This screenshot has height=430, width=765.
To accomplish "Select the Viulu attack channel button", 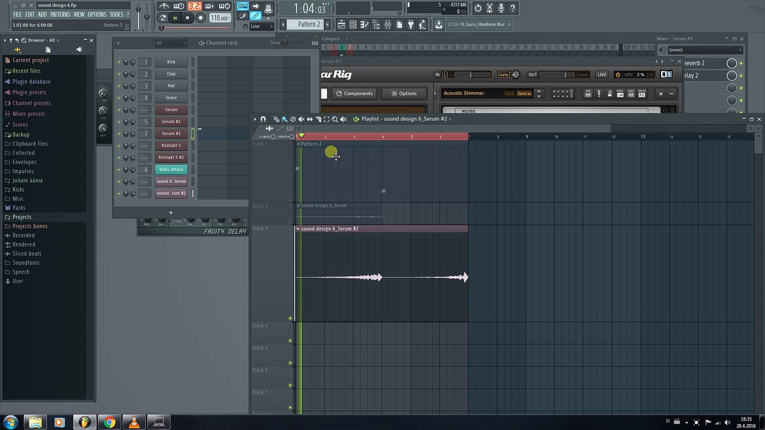I will click(171, 170).
